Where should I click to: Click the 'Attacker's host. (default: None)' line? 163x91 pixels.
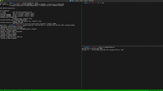(22, 18)
